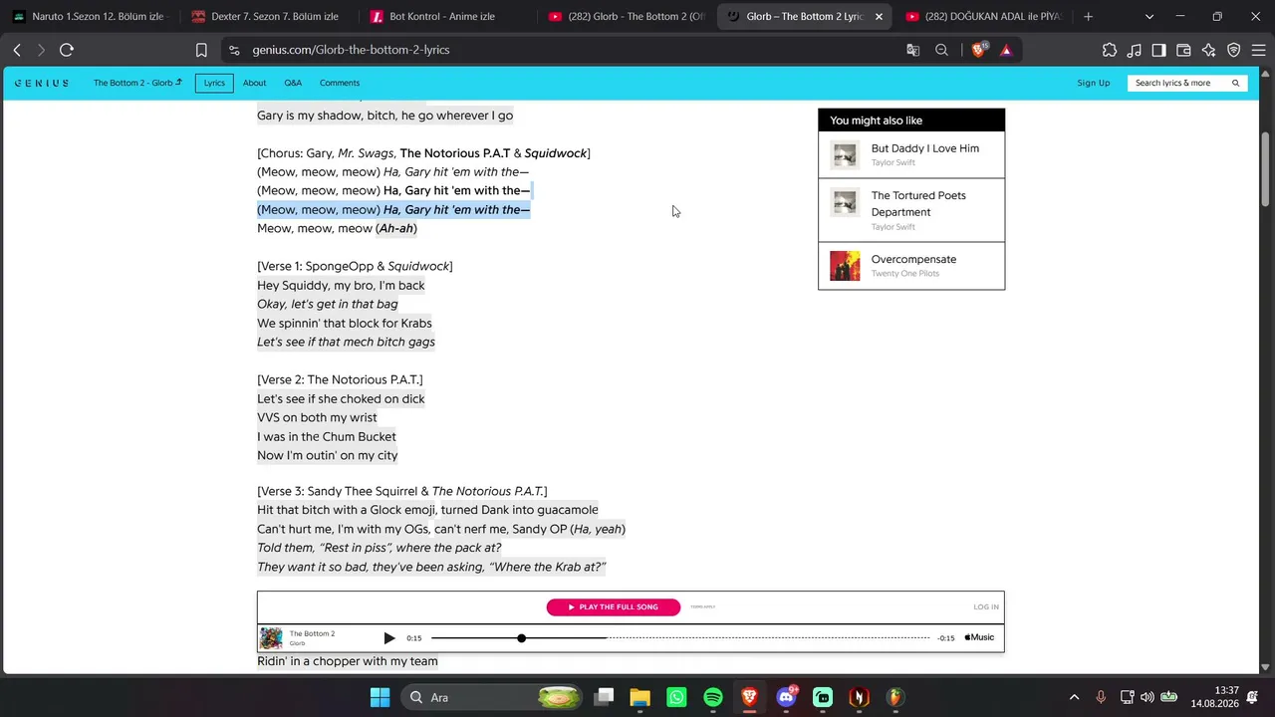Show hidden system tray icons
This screenshot has height=717, width=1275.
coord(1074,697)
